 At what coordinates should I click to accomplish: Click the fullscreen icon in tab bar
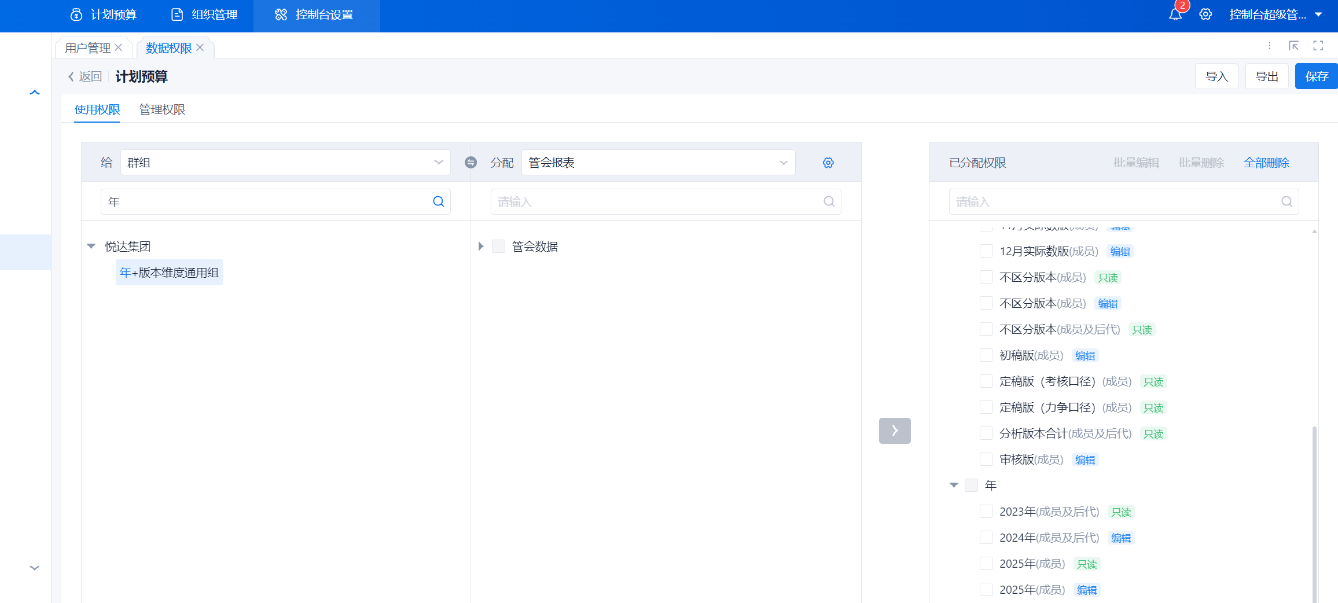[x=1318, y=46]
